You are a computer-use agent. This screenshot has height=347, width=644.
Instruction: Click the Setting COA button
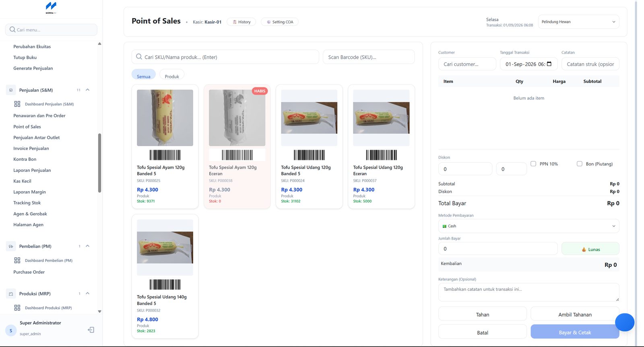click(280, 22)
